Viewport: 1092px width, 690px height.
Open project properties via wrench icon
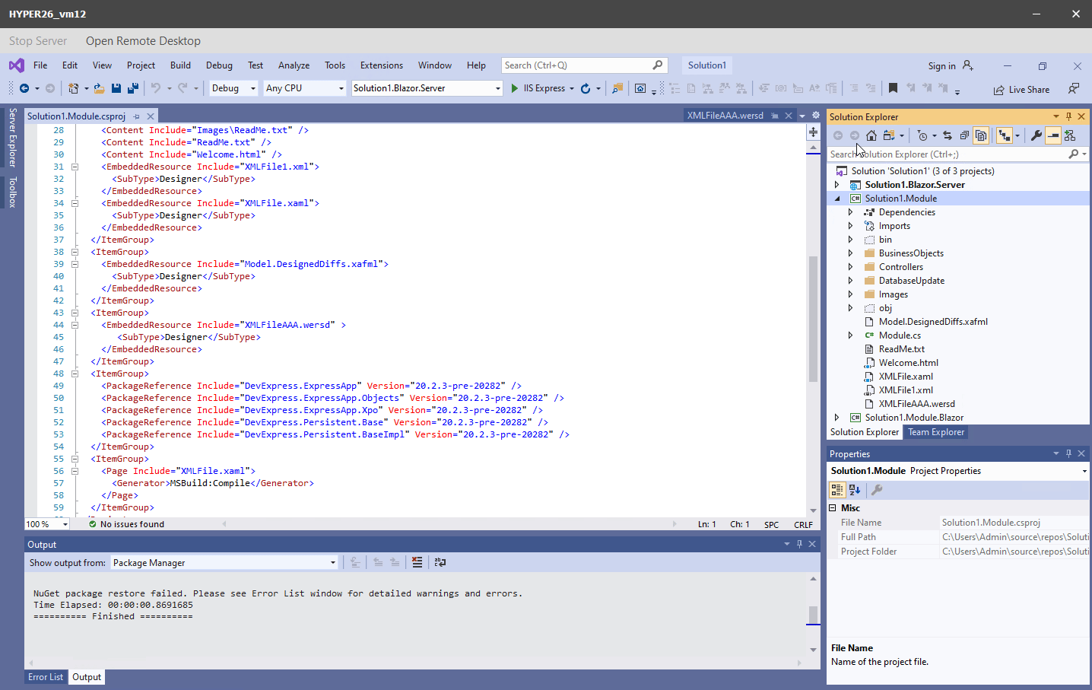click(x=1036, y=135)
